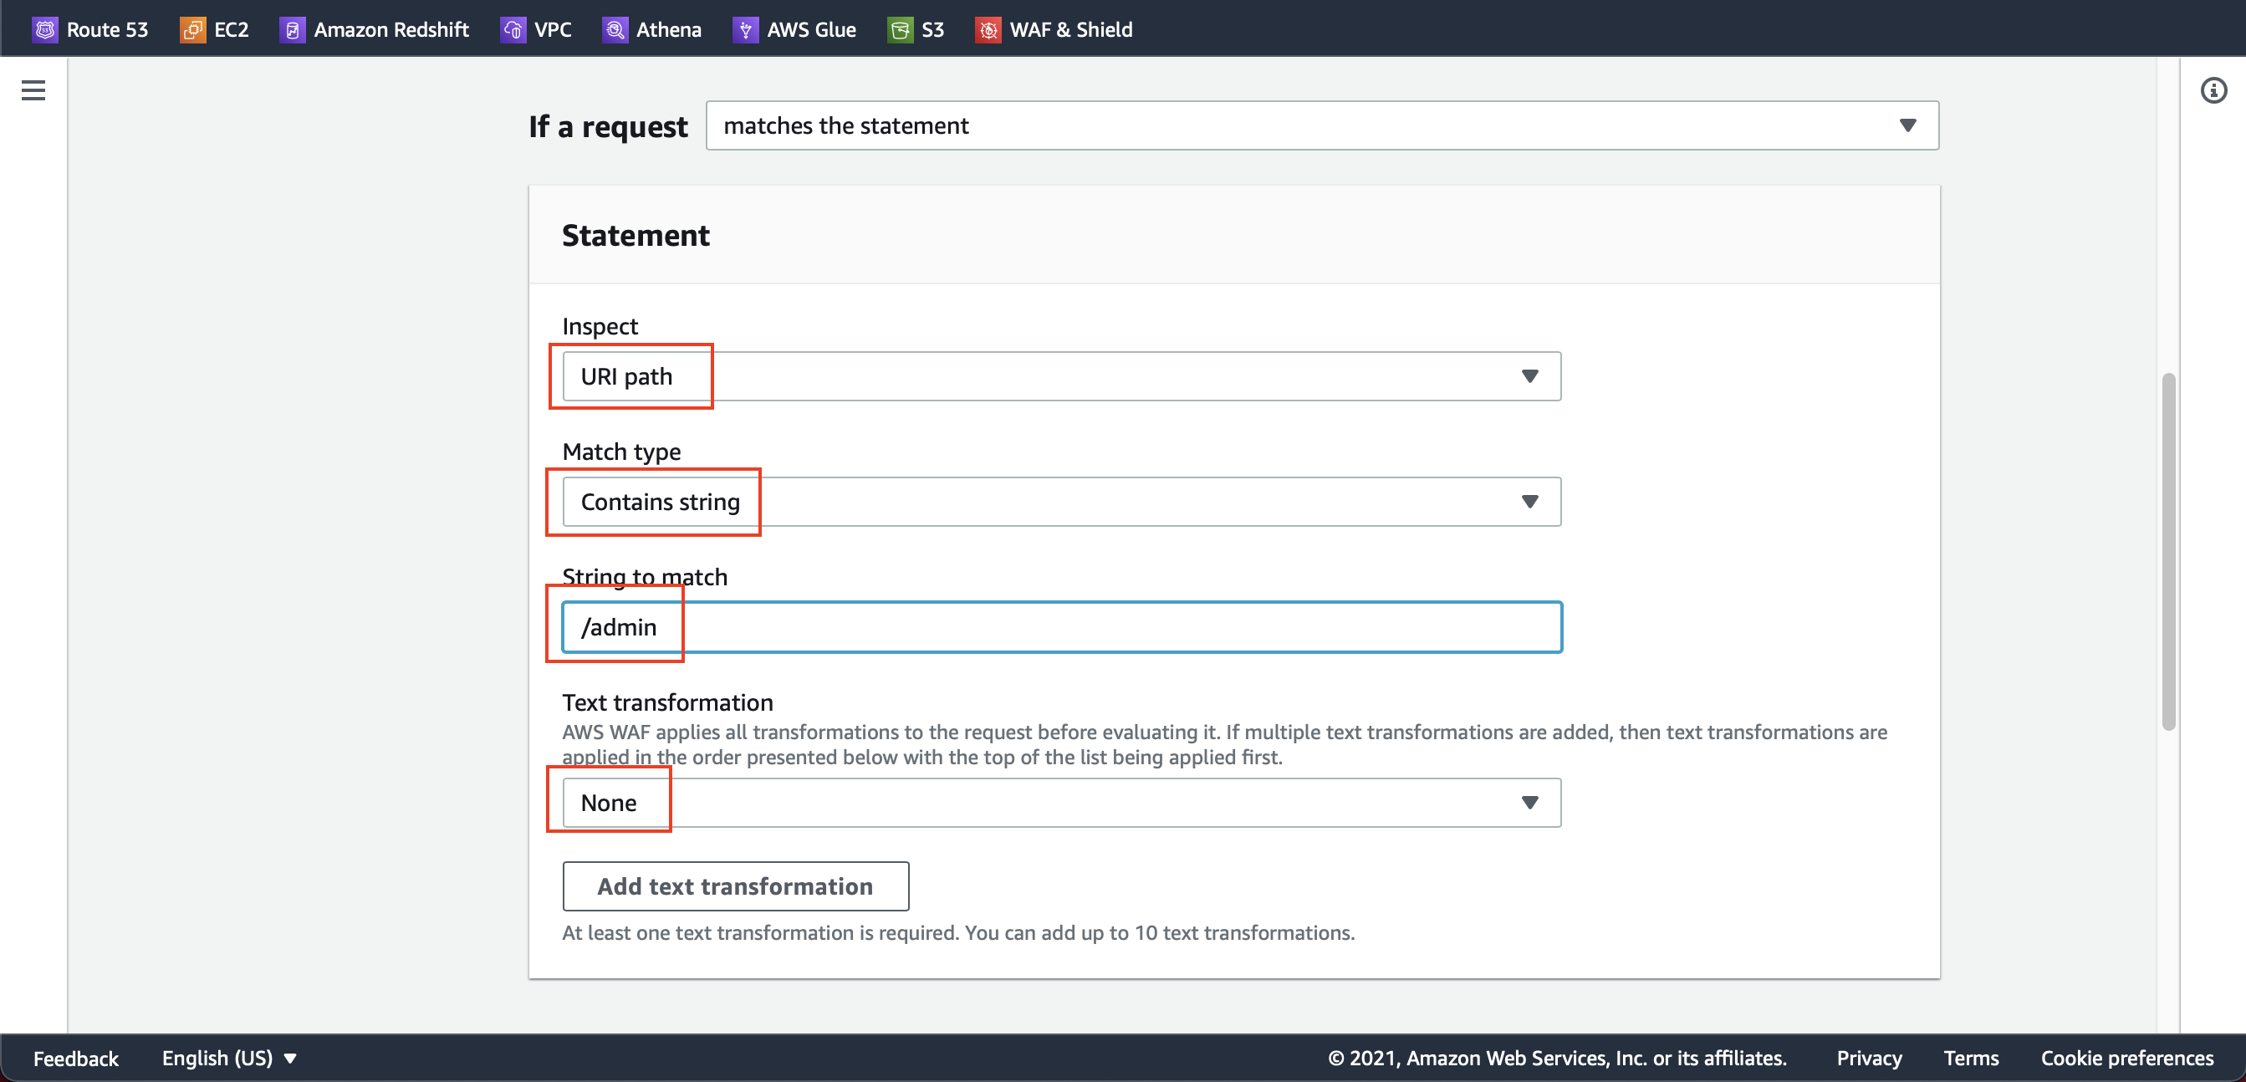This screenshot has height=1082, width=2246.
Task: Open the Route 53 service icon
Action: pyautogui.click(x=45, y=29)
